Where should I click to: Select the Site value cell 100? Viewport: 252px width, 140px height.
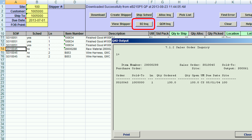pos(37,7)
